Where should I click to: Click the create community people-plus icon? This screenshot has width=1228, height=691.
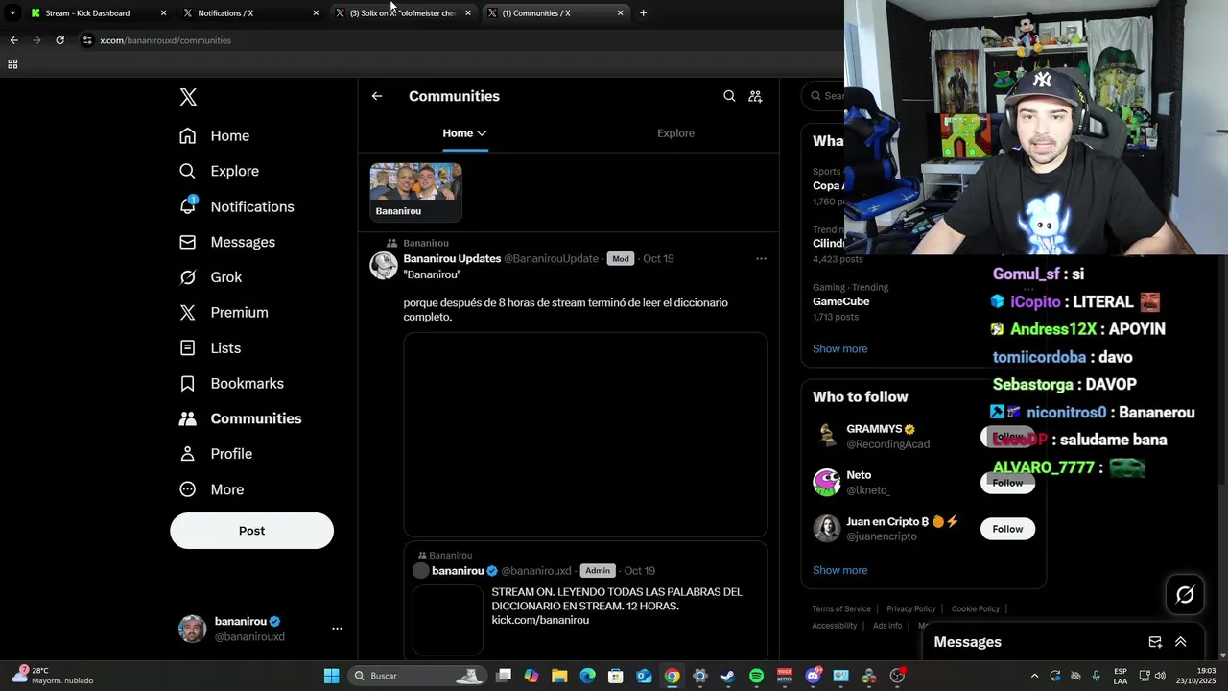point(755,96)
